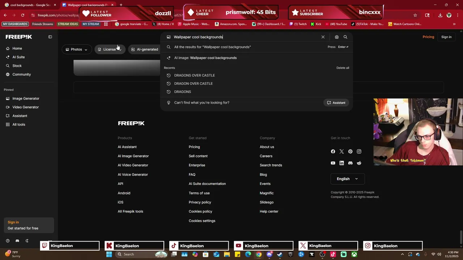Click the Pricing link in the header
This screenshot has width=463, height=260.
pos(428,37)
